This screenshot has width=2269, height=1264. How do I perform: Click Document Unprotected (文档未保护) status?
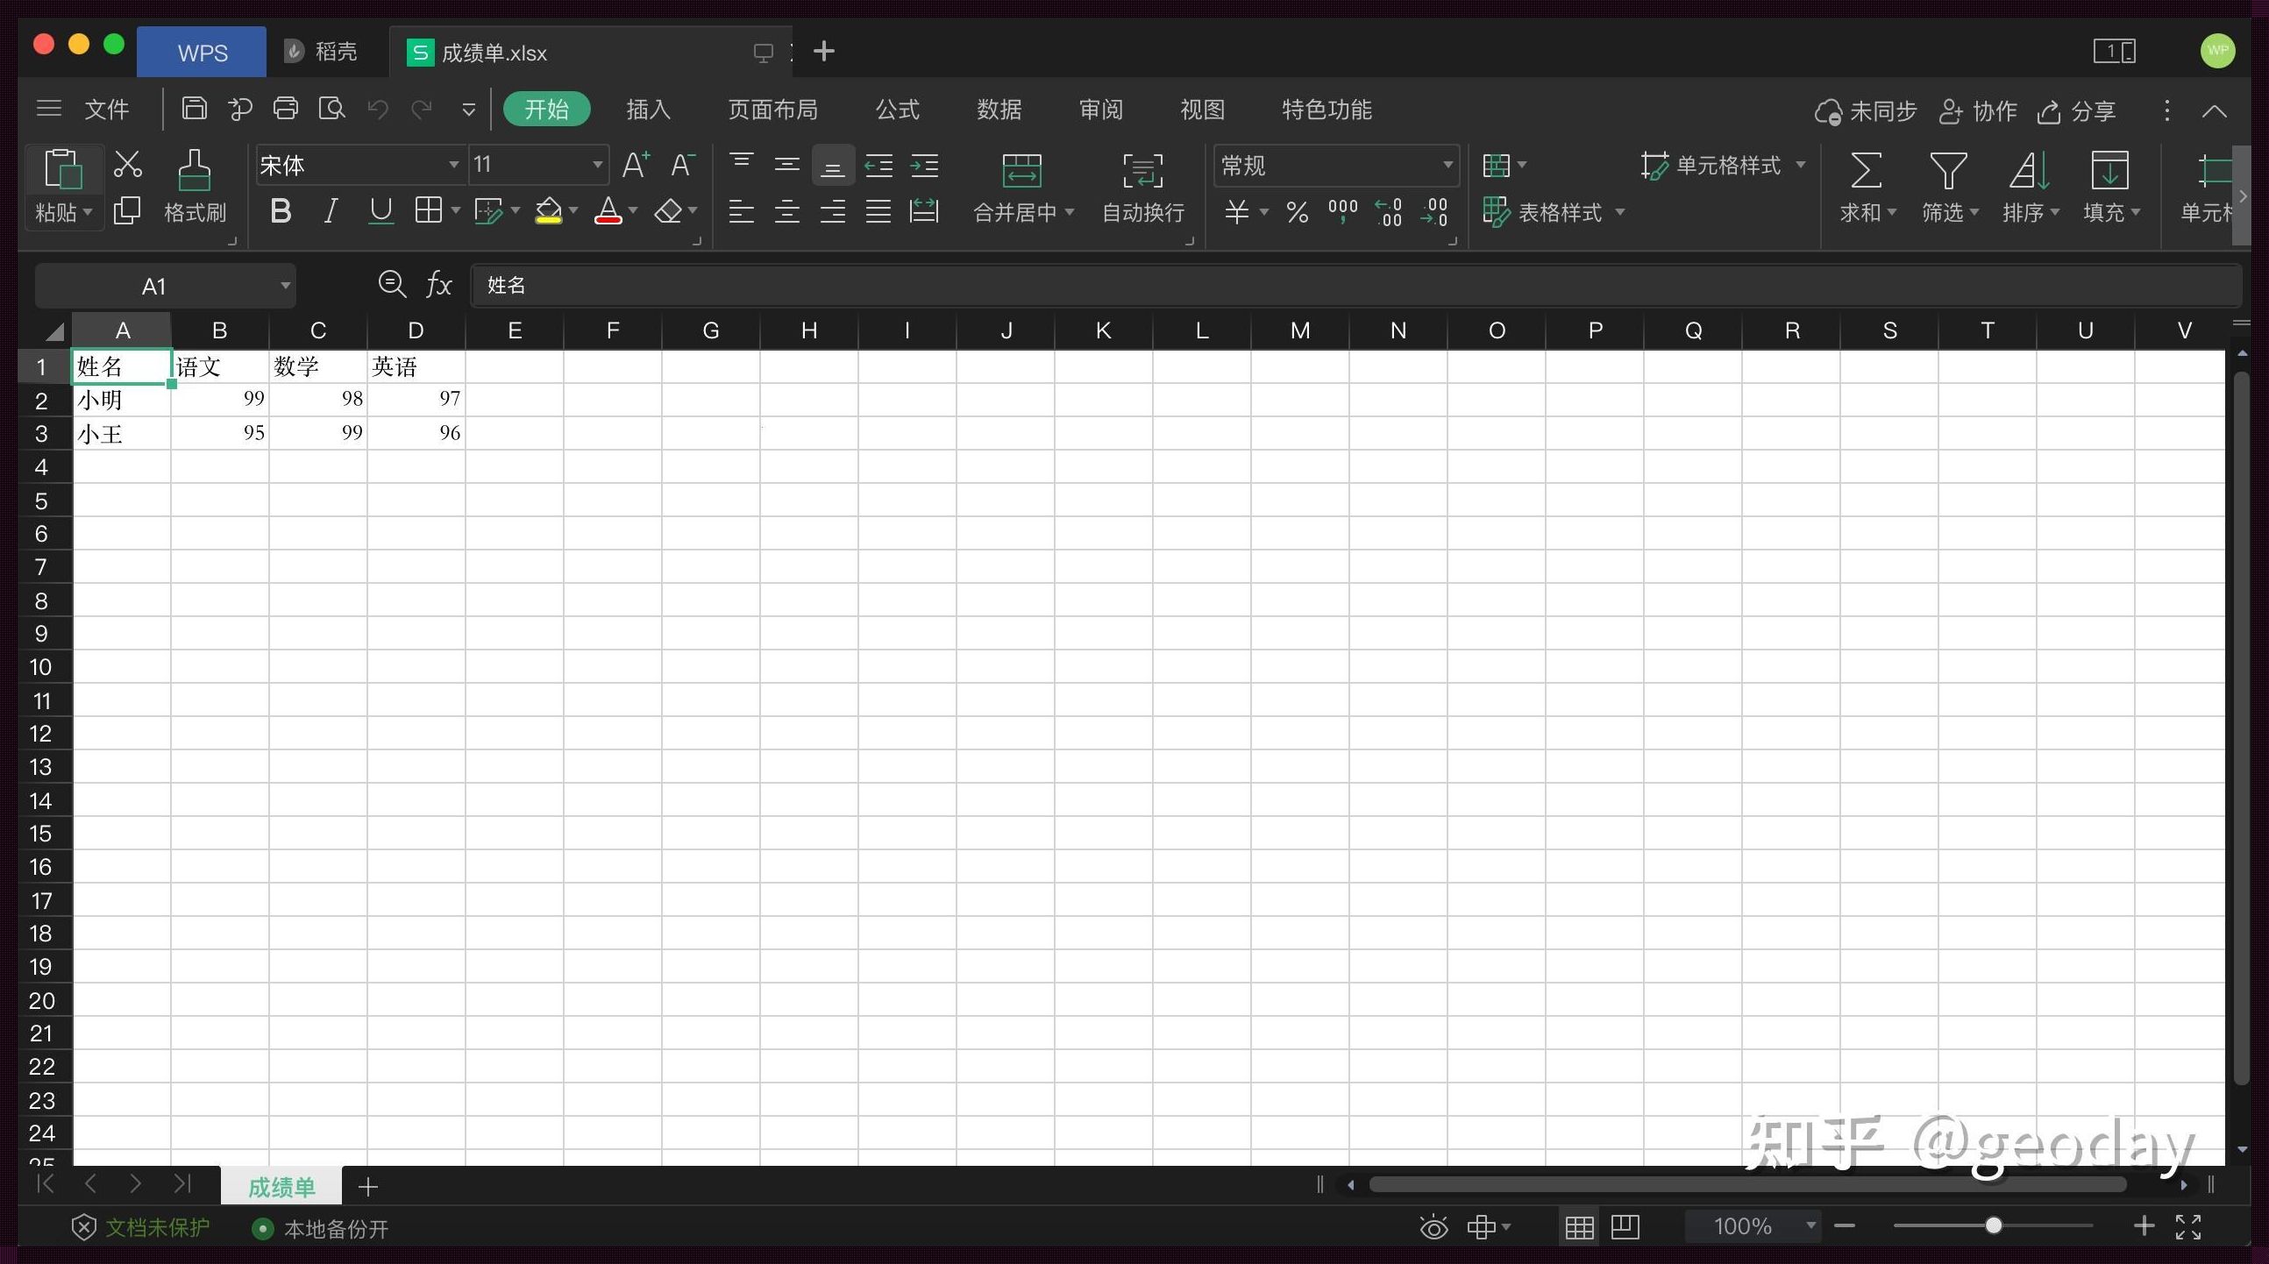point(141,1227)
